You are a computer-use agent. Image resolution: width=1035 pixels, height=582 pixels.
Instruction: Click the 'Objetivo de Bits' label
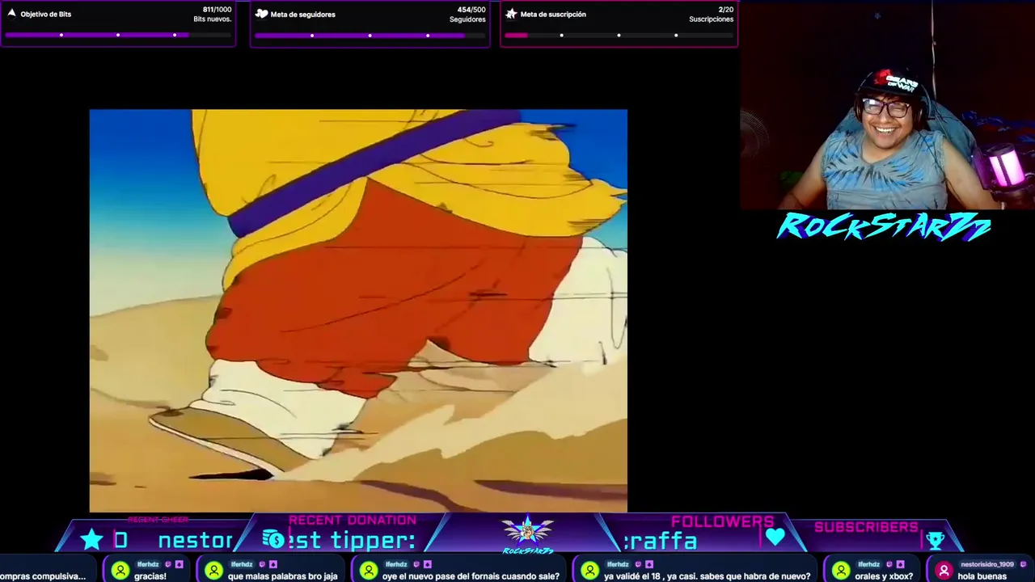point(46,14)
